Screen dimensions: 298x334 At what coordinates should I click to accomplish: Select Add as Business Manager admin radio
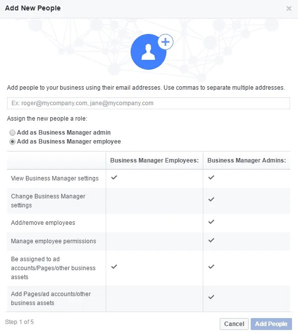point(12,133)
